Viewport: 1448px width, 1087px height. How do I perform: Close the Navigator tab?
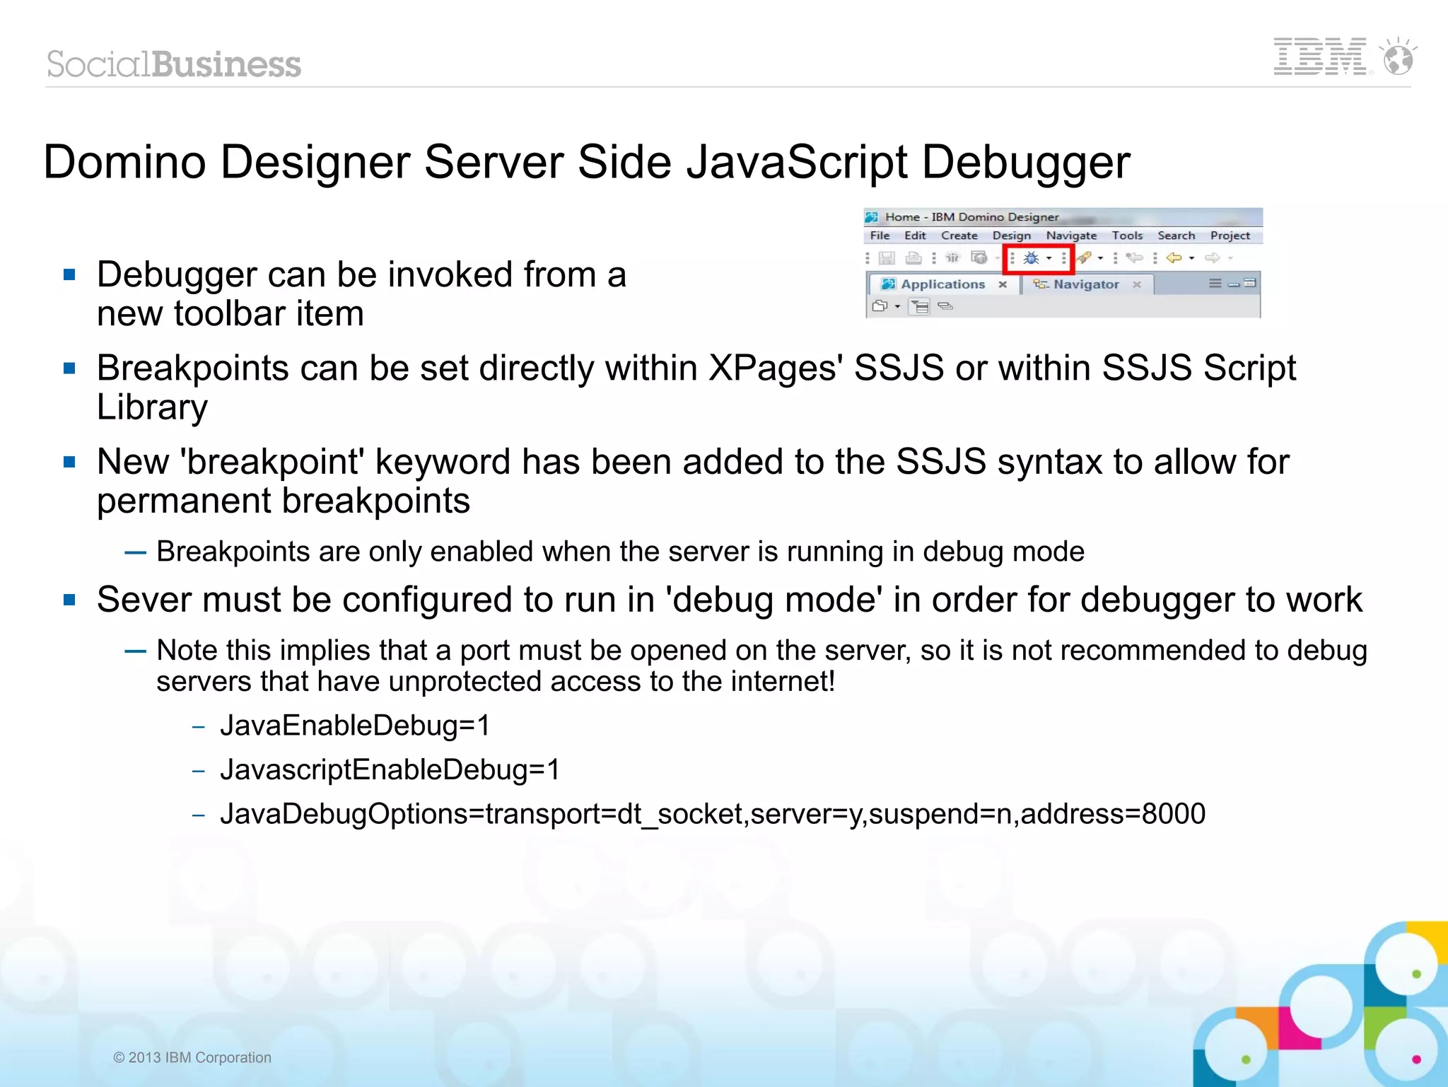1137,284
